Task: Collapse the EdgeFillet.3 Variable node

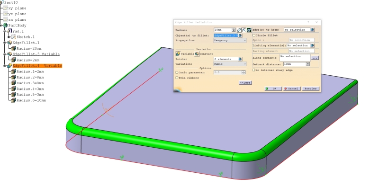Action: [x=5, y=54]
